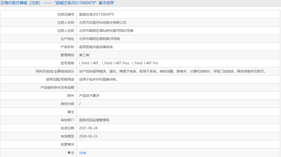Click approval department 国家药品监督管理局
Viewport: 281px width, 157px height.
pyautogui.click(x=94, y=120)
